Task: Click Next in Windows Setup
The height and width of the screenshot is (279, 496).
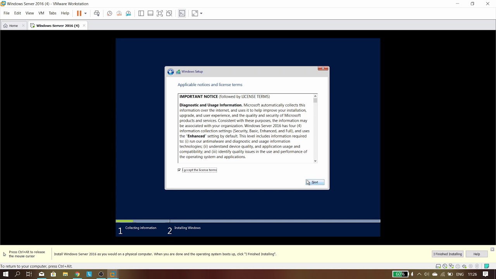Action: (315, 182)
